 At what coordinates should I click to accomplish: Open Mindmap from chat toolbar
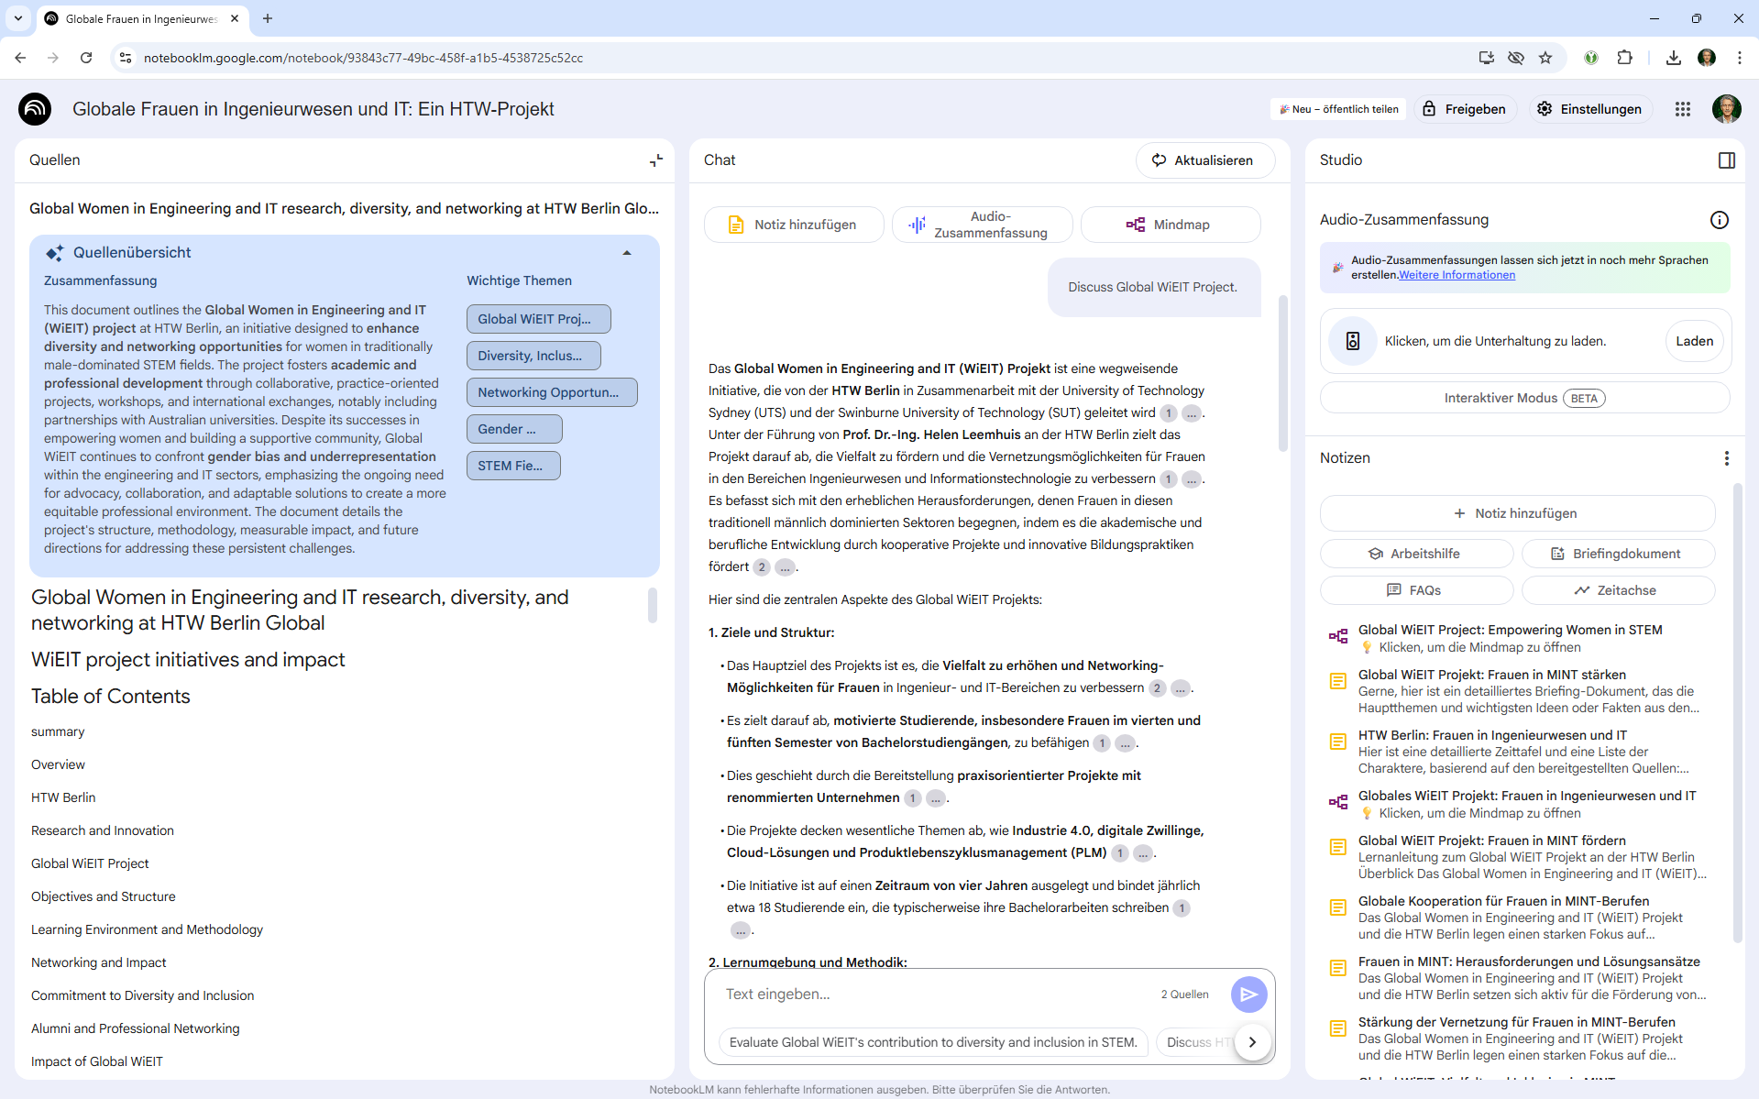1170,225
